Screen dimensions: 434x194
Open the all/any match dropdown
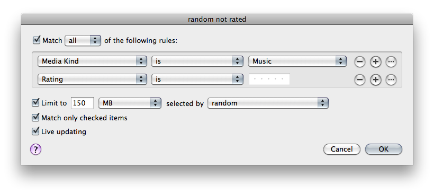point(83,41)
